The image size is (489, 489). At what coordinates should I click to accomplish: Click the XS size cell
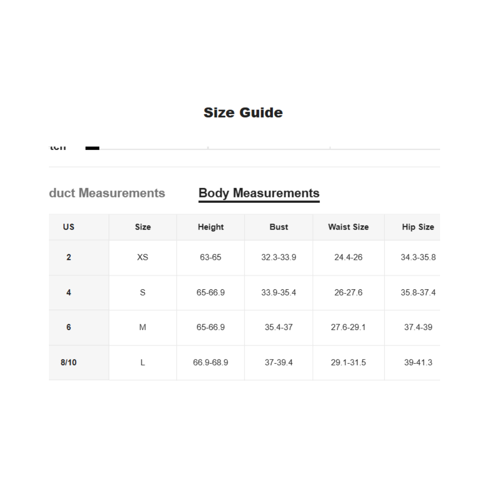click(x=143, y=258)
